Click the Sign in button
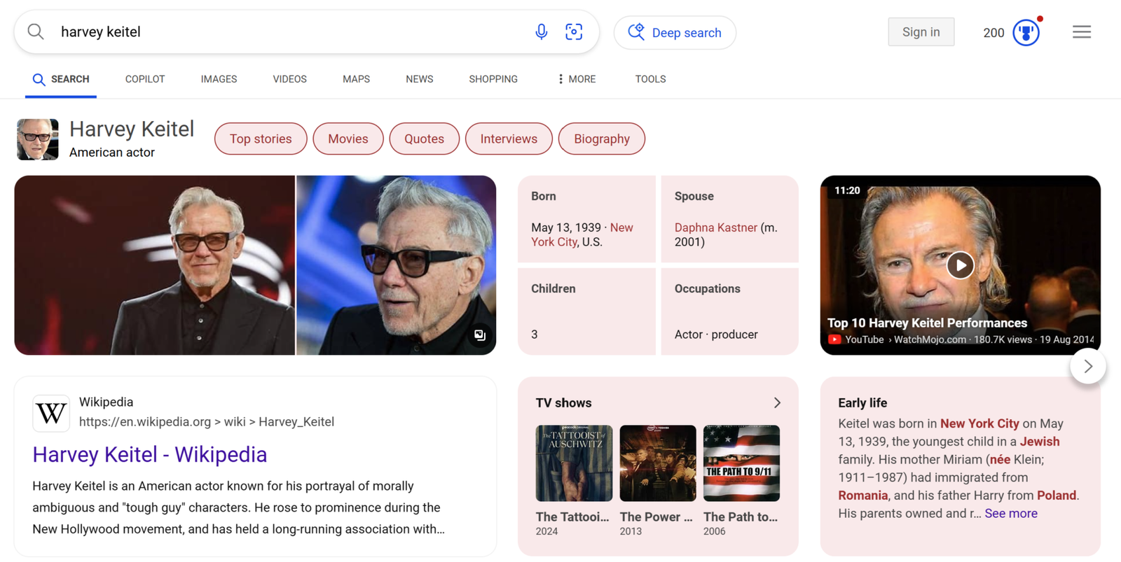Image resolution: width=1121 pixels, height=562 pixels. click(x=921, y=32)
